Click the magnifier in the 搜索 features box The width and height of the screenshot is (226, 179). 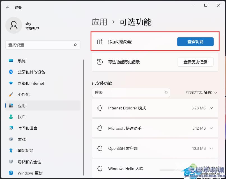(x=166, y=93)
